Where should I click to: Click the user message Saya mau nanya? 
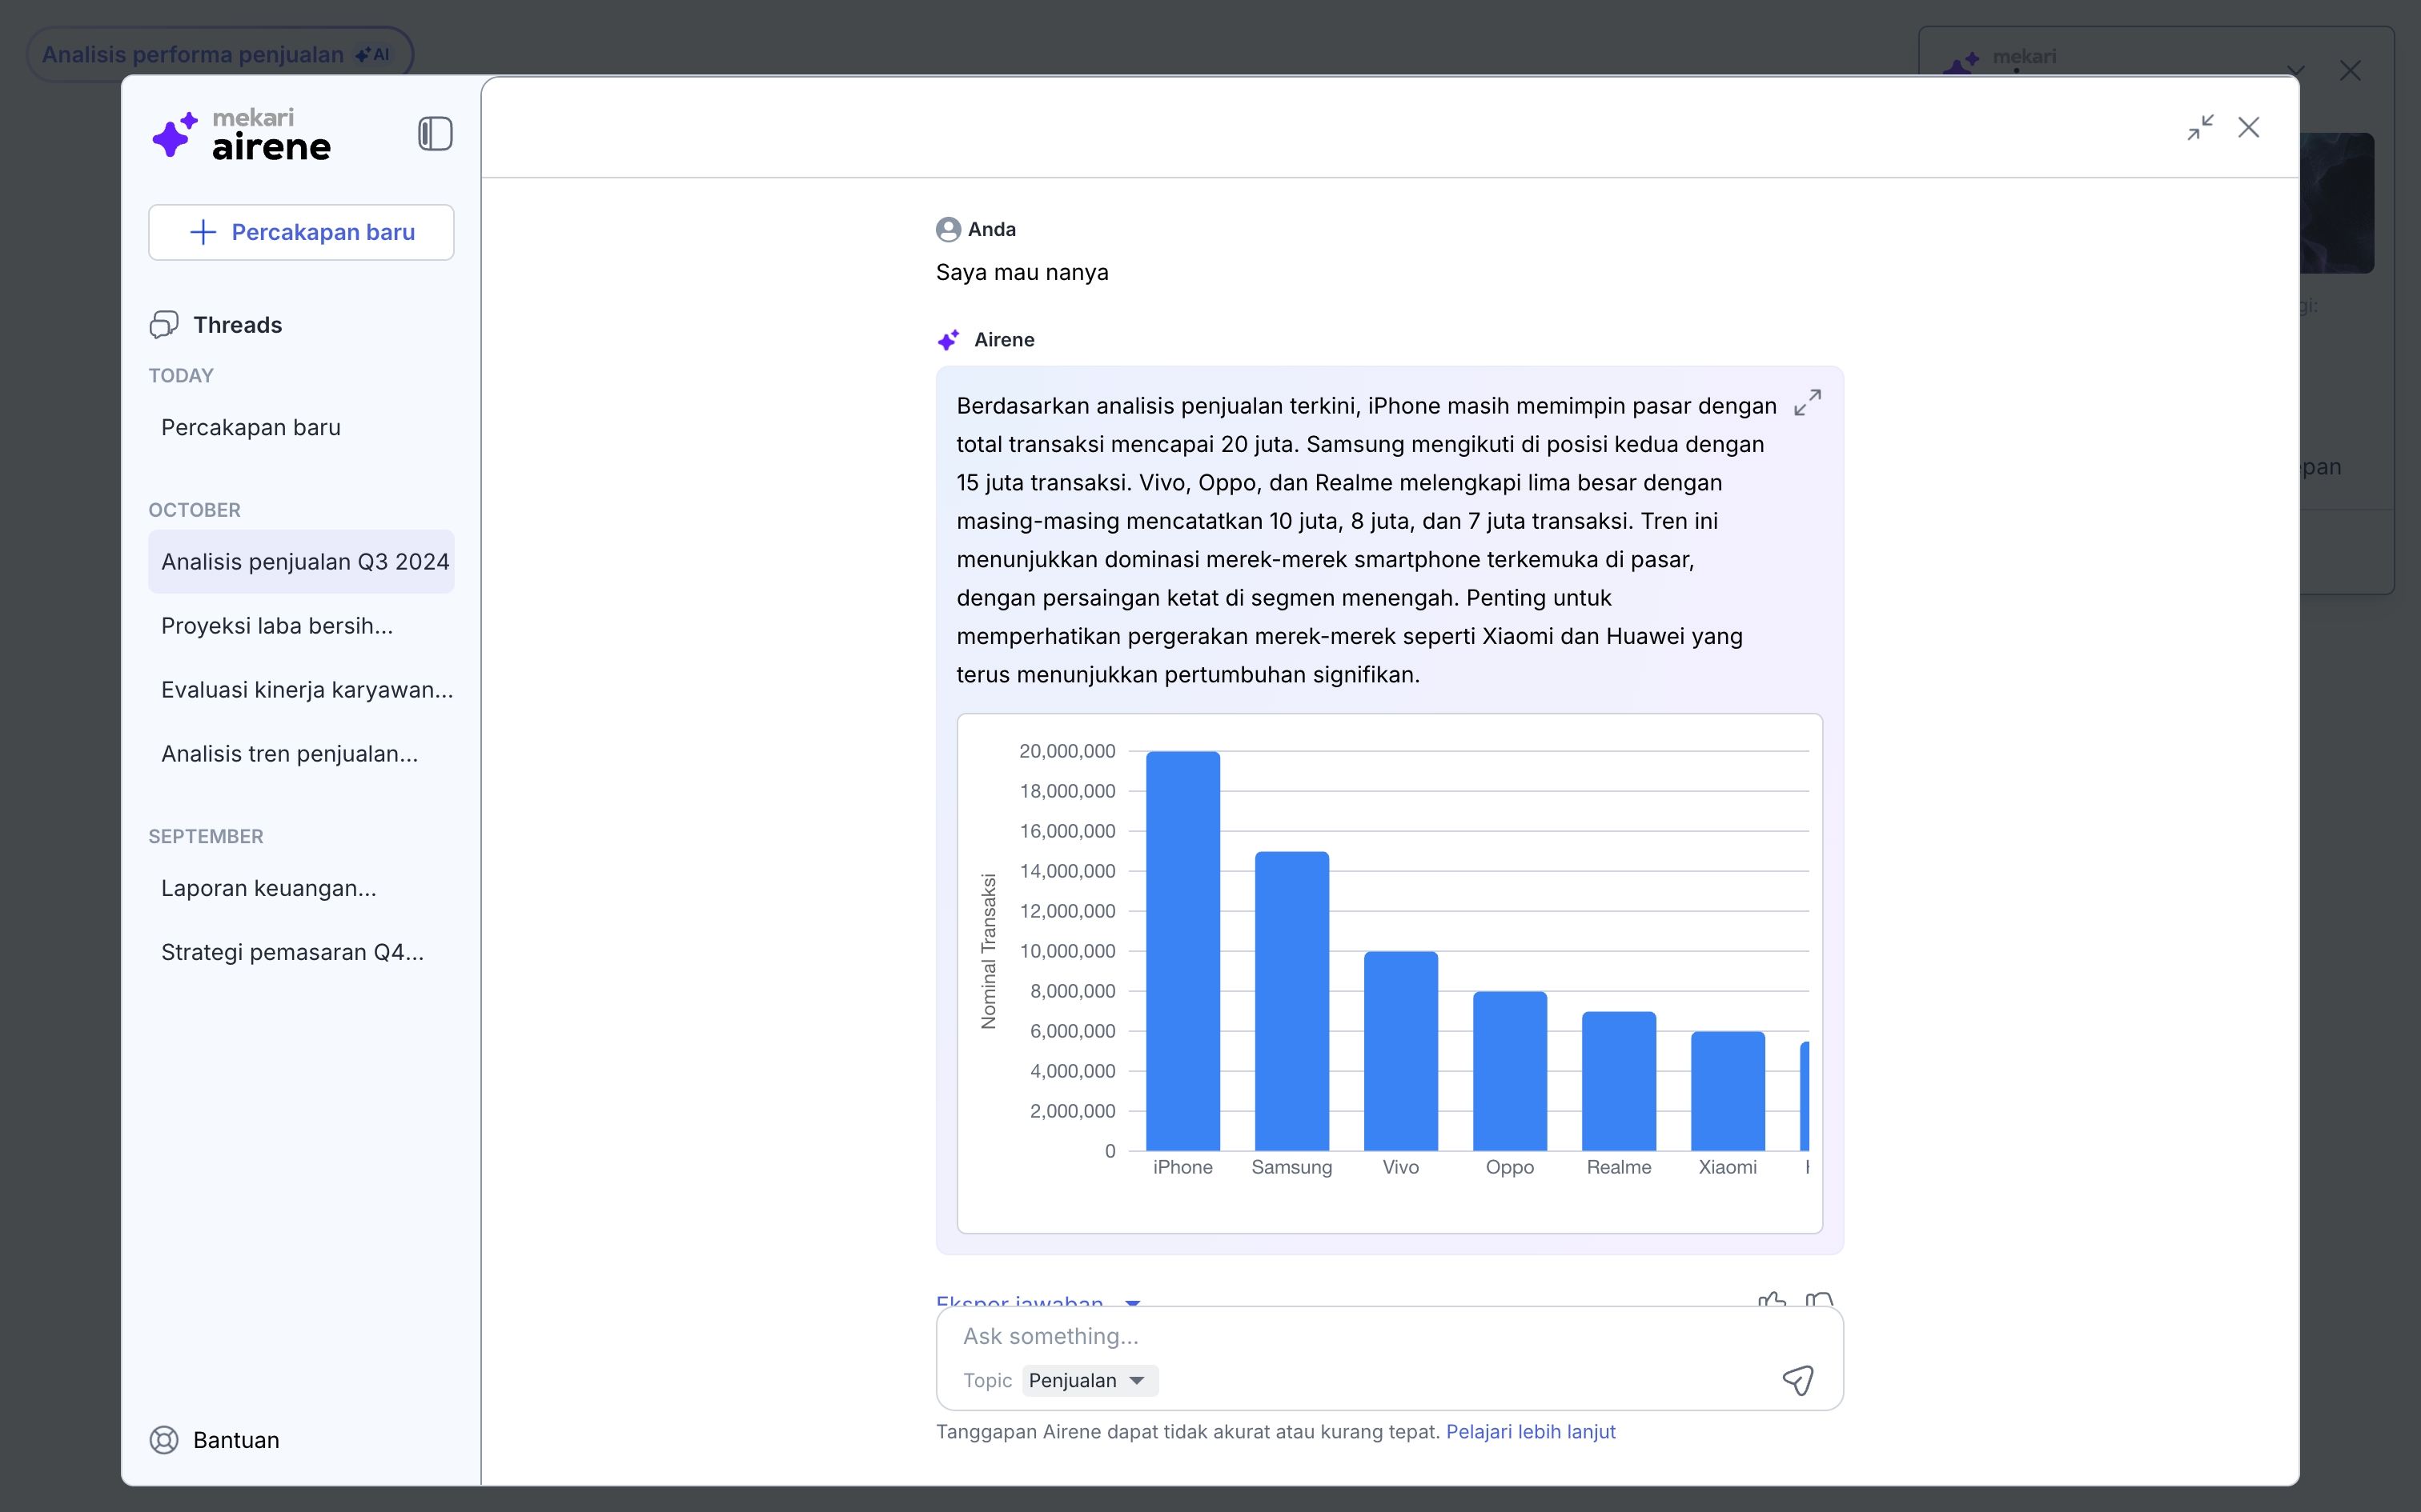pos(1022,272)
